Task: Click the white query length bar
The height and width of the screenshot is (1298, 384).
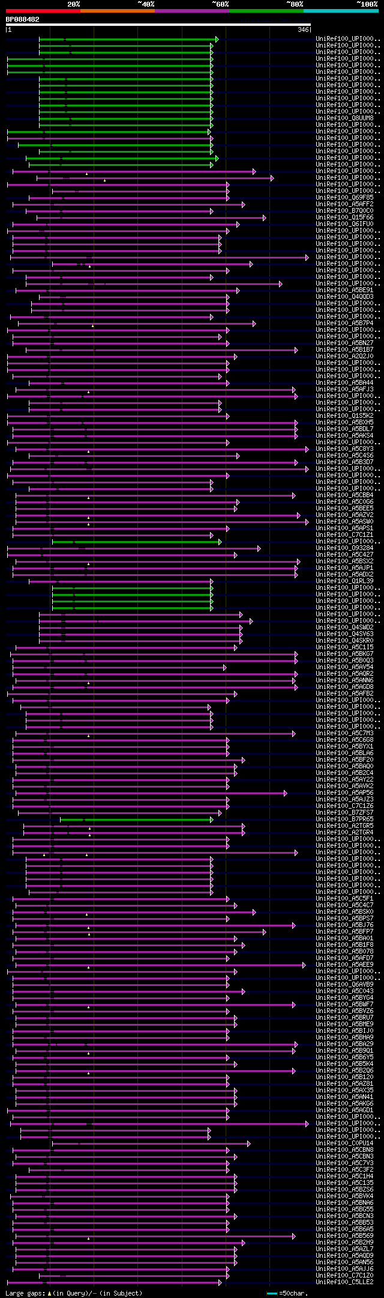Action: [158, 25]
